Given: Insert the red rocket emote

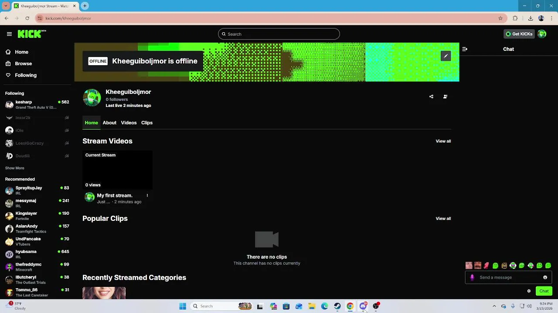Looking at the screenshot, I should 487,266.
